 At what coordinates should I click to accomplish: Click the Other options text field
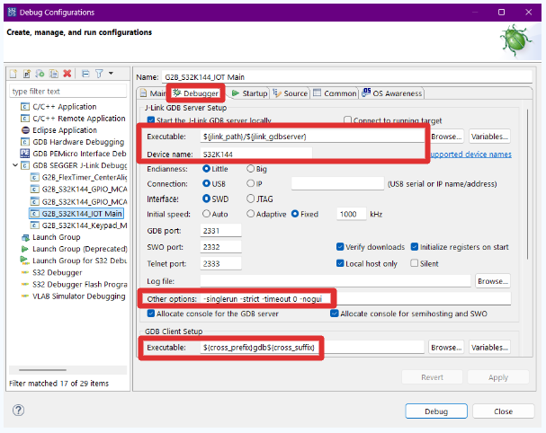click(355, 299)
